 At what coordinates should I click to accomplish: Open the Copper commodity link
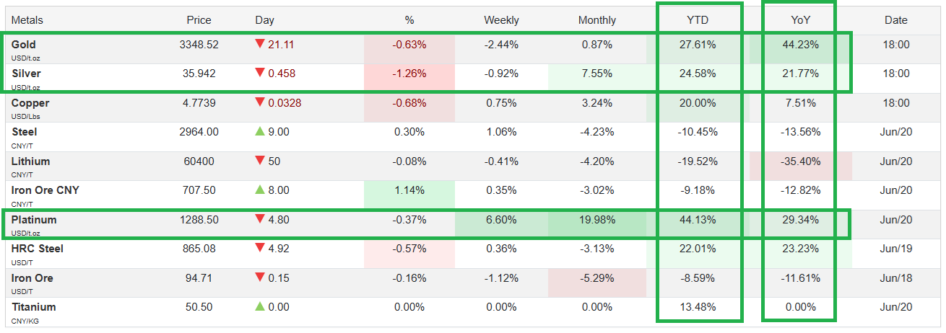pos(30,103)
